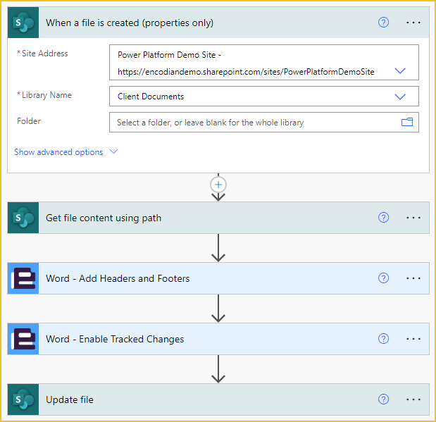Open the folder picker icon
The width and height of the screenshot is (436, 422).
pyautogui.click(x=407, y=122)
